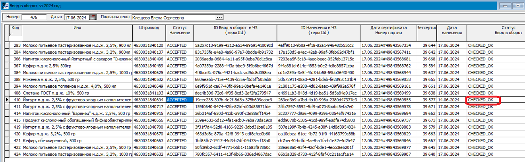Image resolution: width=525 pixels, height=162 pixels.
Task: Click the Штрихкод column header
Action: pos(149,28)
